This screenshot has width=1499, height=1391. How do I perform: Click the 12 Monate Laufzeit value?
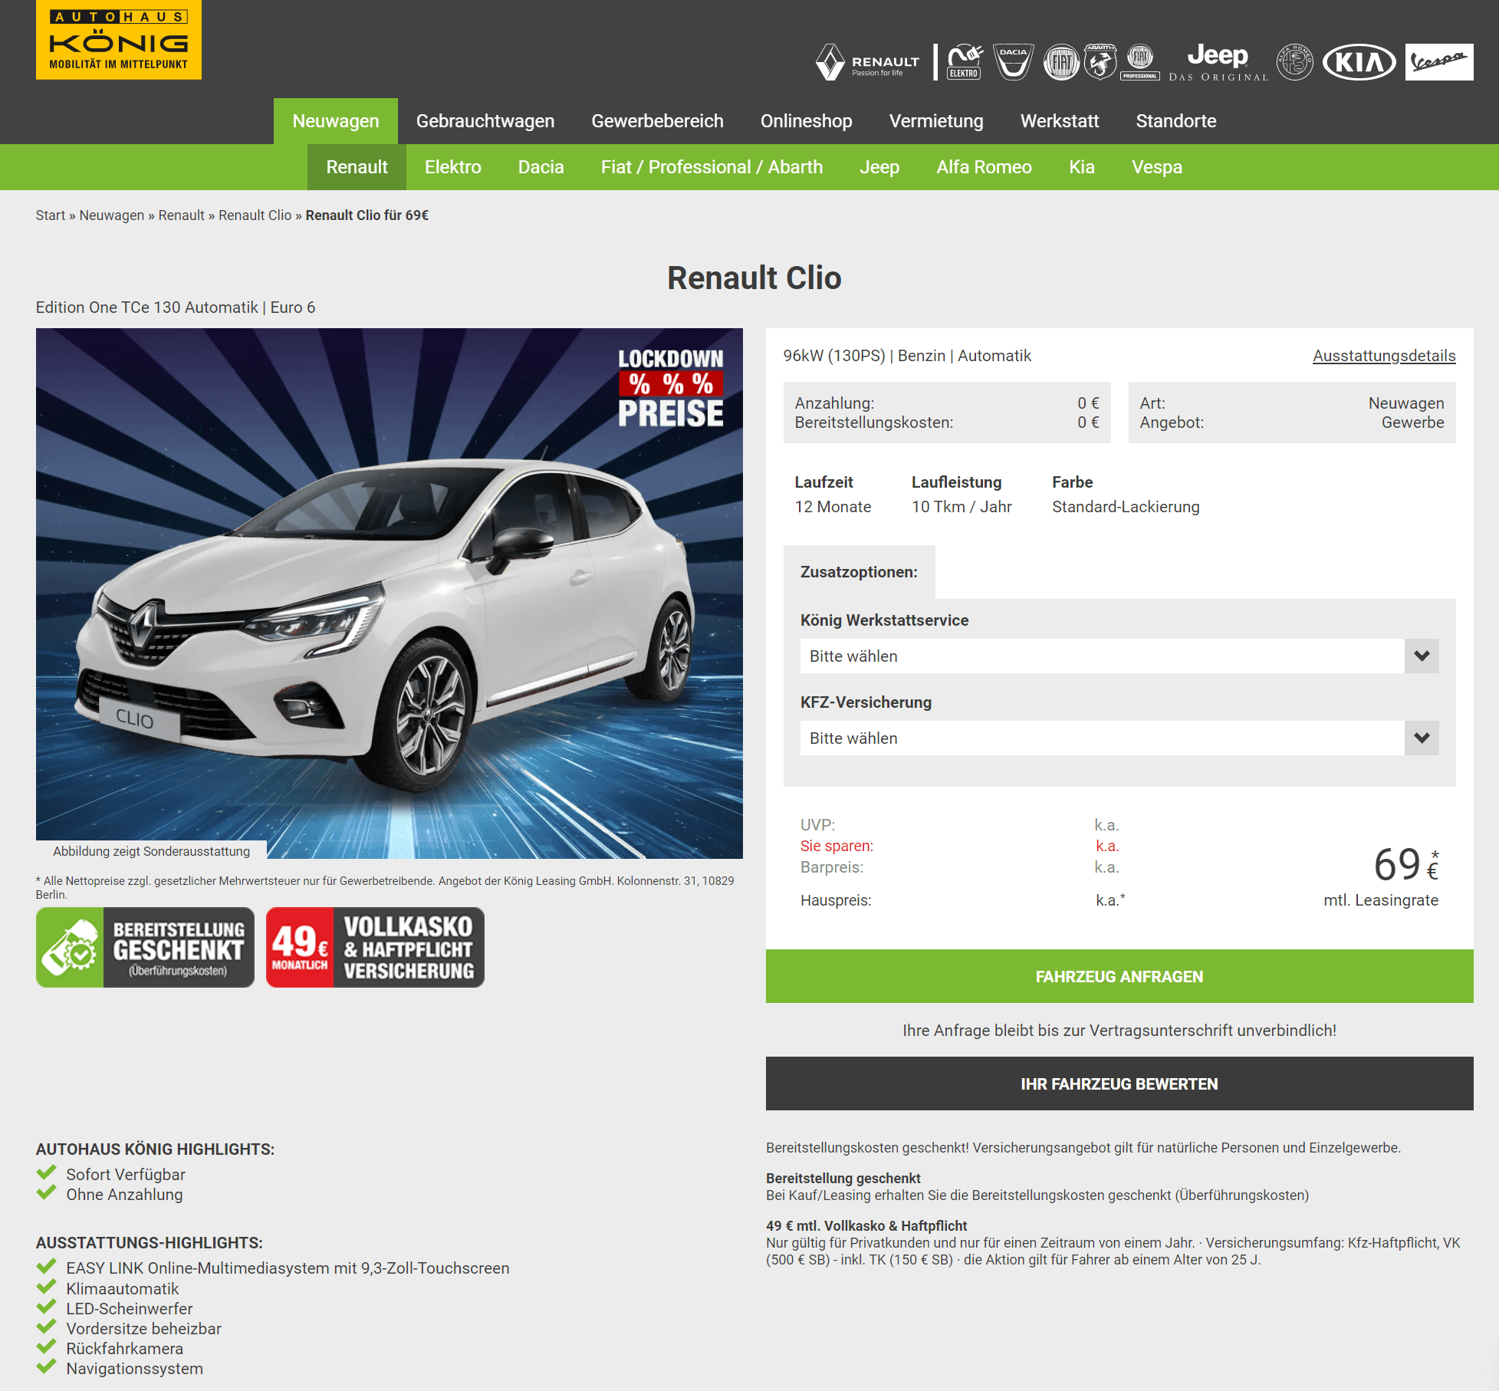[833, 507]
